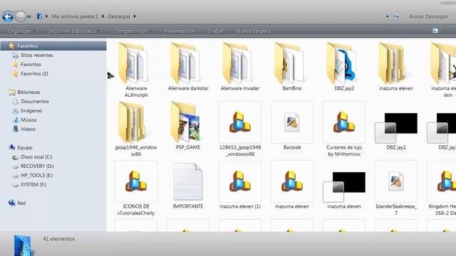This screenshot has height=256, width=456.
Task: Select the IslanderSeabreeze_7 file
Action: [396, 188]
